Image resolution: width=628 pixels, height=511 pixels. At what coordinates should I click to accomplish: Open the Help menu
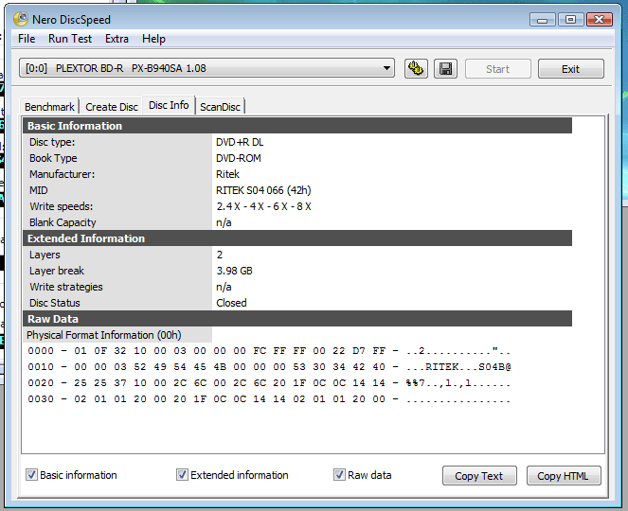click(153, 39)
